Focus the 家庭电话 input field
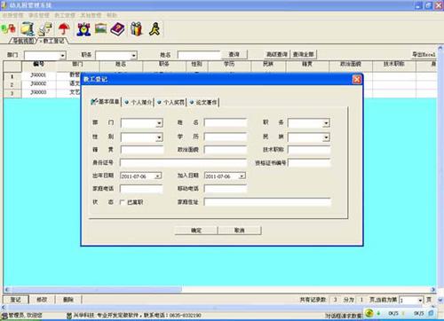 pos(141,189)
